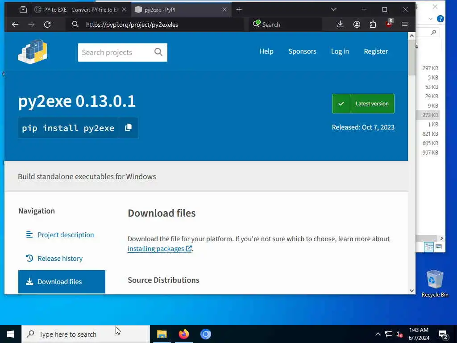Close the py2exe PyPI tab

point(224,10)
